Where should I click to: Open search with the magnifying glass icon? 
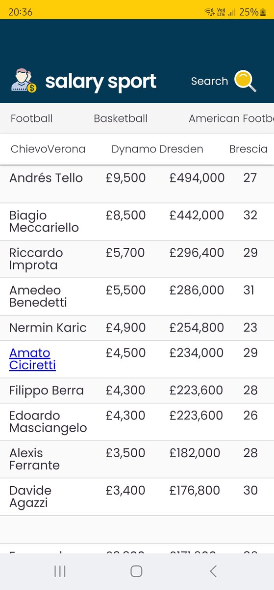(245, 81)
